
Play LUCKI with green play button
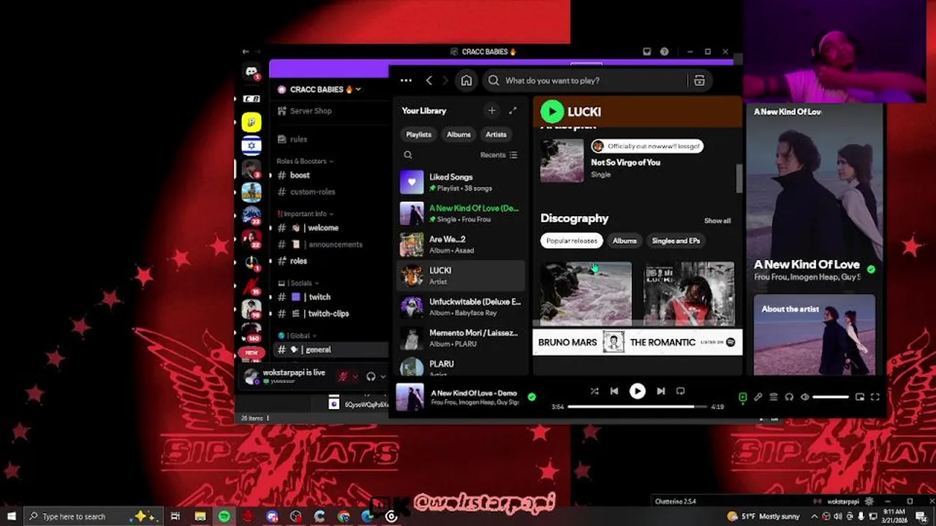coord(552,111)
